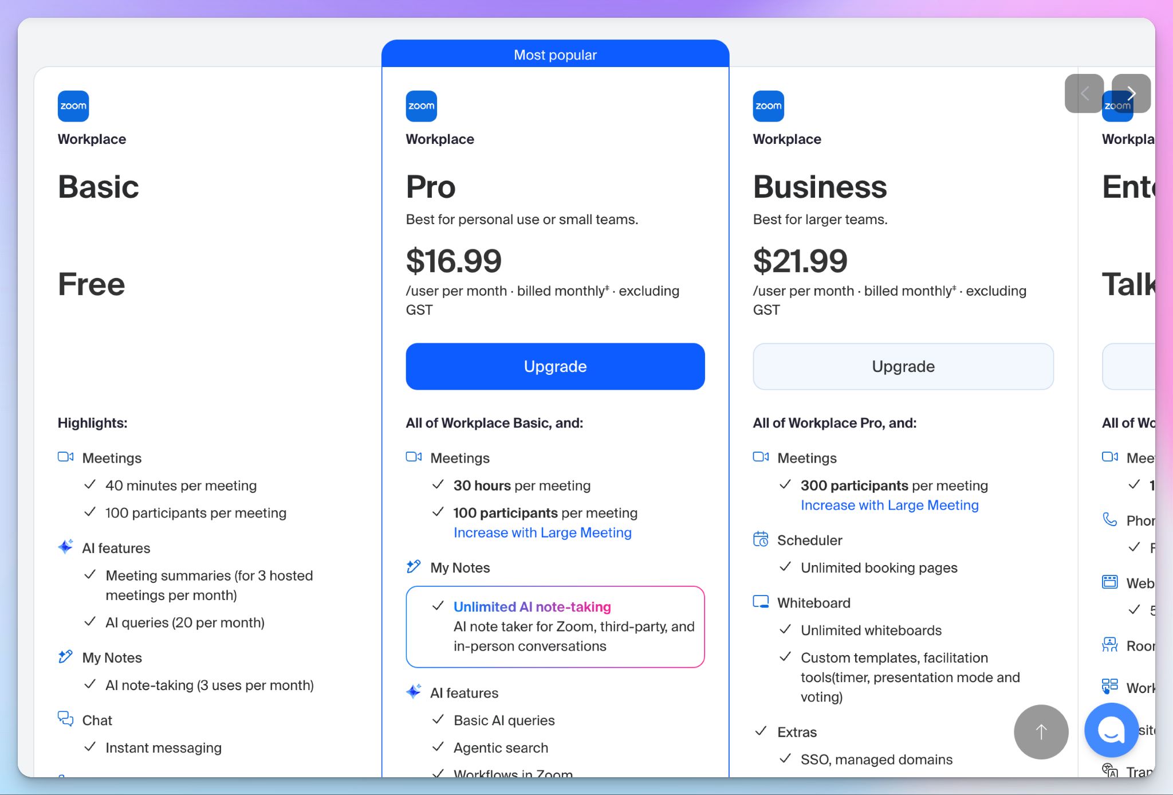Click 'All of Workplace Pro, and:' heading
Image resolution: width=1173 pixels, height=795 pixels.
(x=835, y=423)
